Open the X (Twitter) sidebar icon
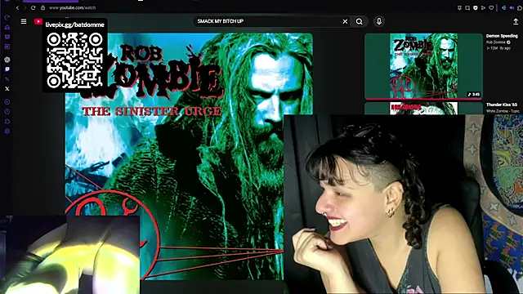 point(7,89)
